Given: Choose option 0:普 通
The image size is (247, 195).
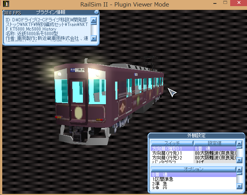Looking at the screenshot, I should point(193,175).
